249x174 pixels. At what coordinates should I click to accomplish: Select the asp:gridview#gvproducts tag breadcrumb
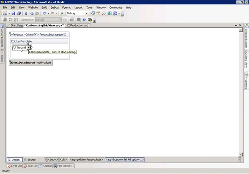(86, 160)
